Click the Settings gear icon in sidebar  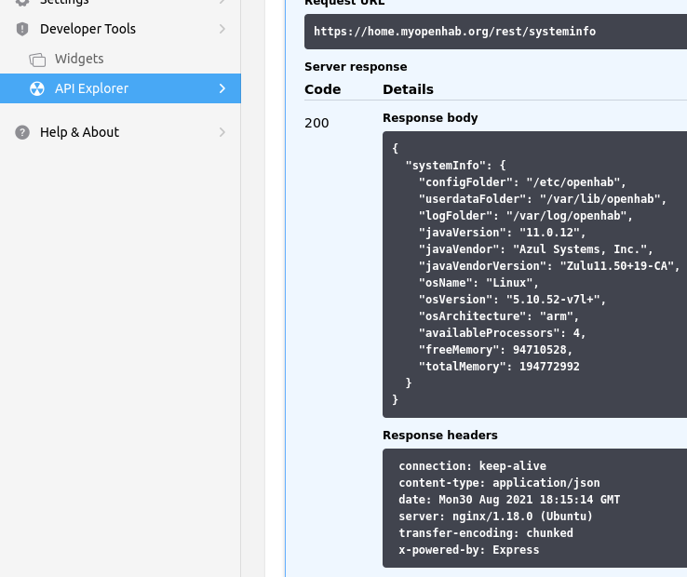[22, 3]
